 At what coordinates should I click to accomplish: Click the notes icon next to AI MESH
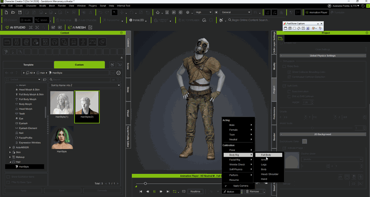click(x=90, y=28)
